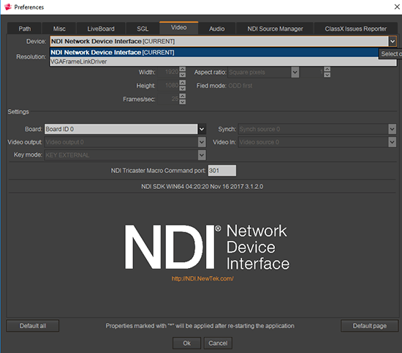Choose NDI Network Device Interface option
Screen dimensions: 402x353
[214, 53]
